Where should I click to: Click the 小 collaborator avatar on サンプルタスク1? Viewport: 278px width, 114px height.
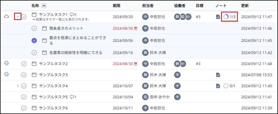[189, 17]
